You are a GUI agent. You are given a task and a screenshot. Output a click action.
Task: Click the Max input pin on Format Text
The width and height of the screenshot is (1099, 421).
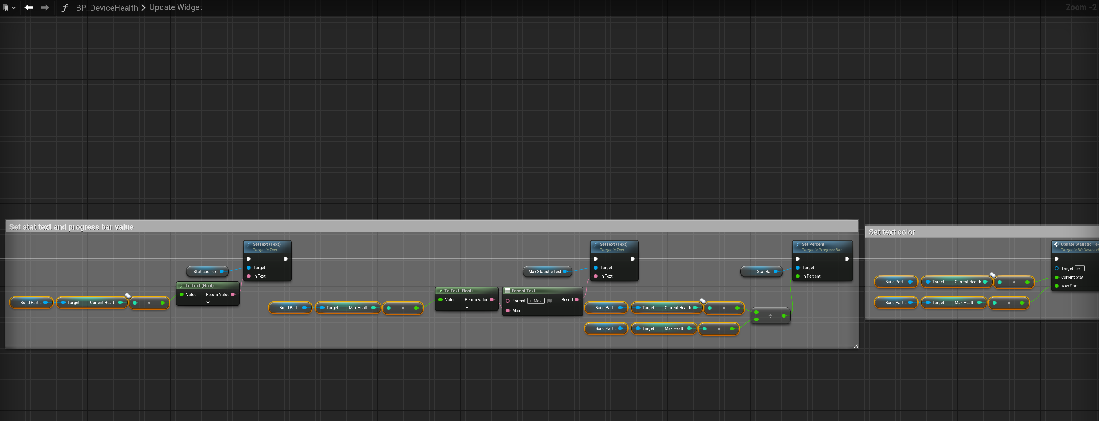508,311
